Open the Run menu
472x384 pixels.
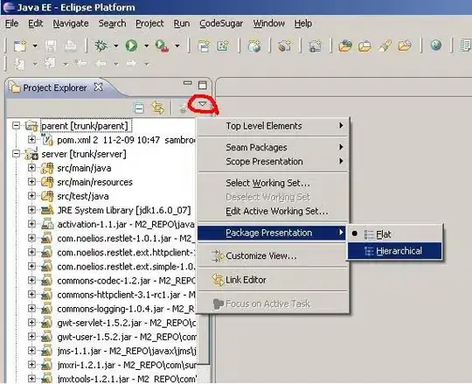coord(182,24)
